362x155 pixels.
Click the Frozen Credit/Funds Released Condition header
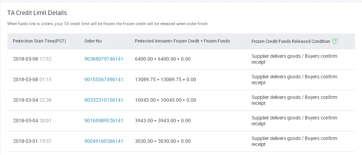(291, 41)
